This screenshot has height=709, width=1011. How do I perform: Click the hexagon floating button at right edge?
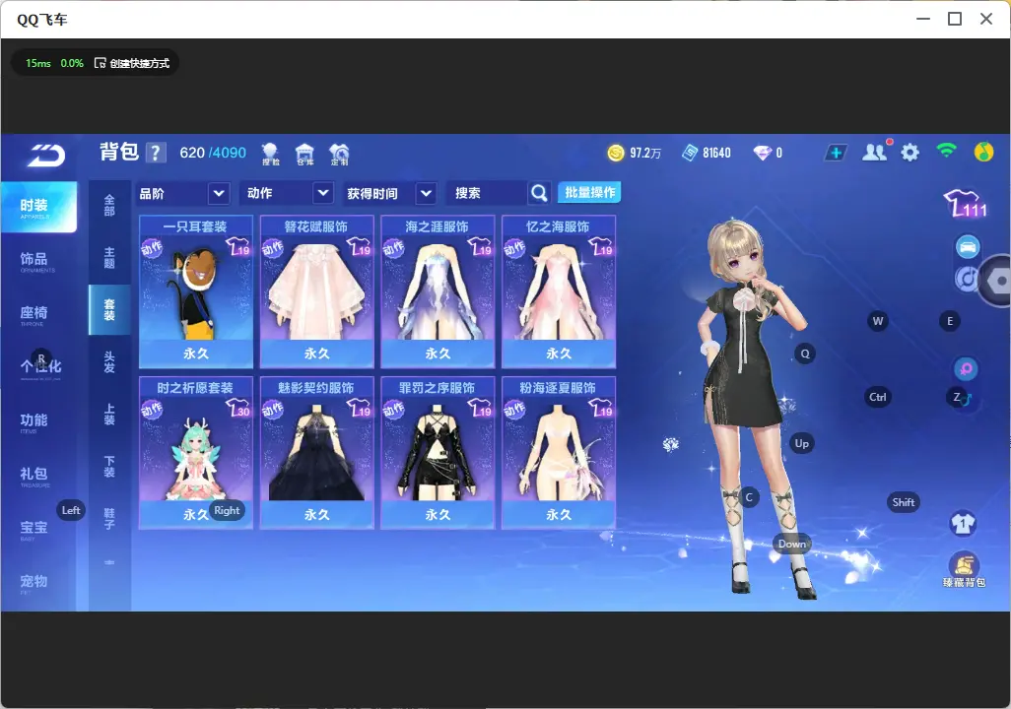[x=997, y=281]
